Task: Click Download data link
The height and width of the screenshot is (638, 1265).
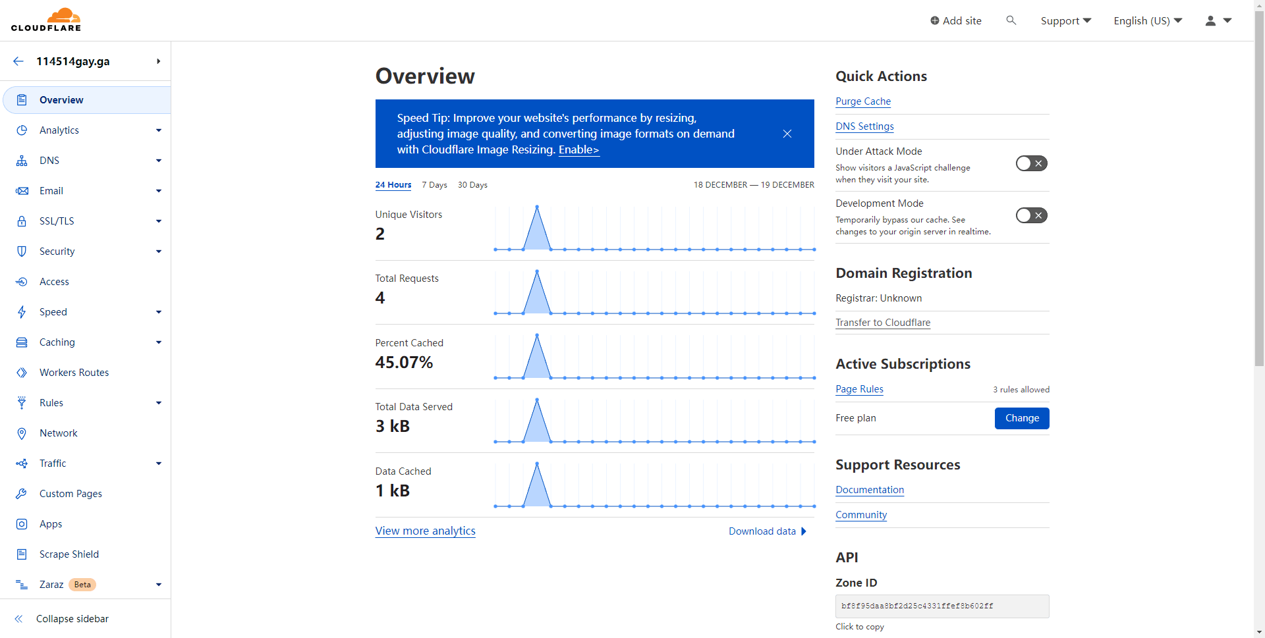Action: click(x=768, y=531)
